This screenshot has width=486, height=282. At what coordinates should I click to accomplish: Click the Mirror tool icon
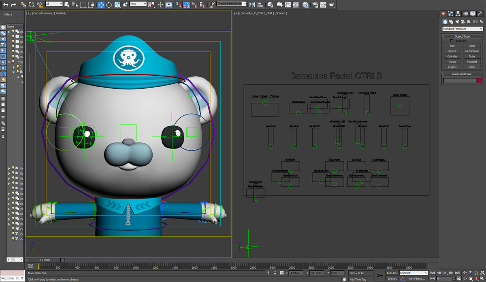253,5
